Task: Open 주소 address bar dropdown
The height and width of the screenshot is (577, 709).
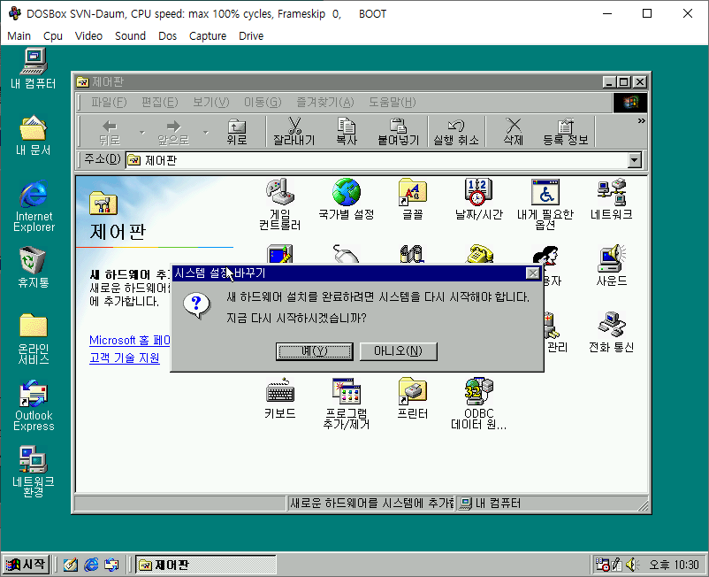Action: pos(635,160)
